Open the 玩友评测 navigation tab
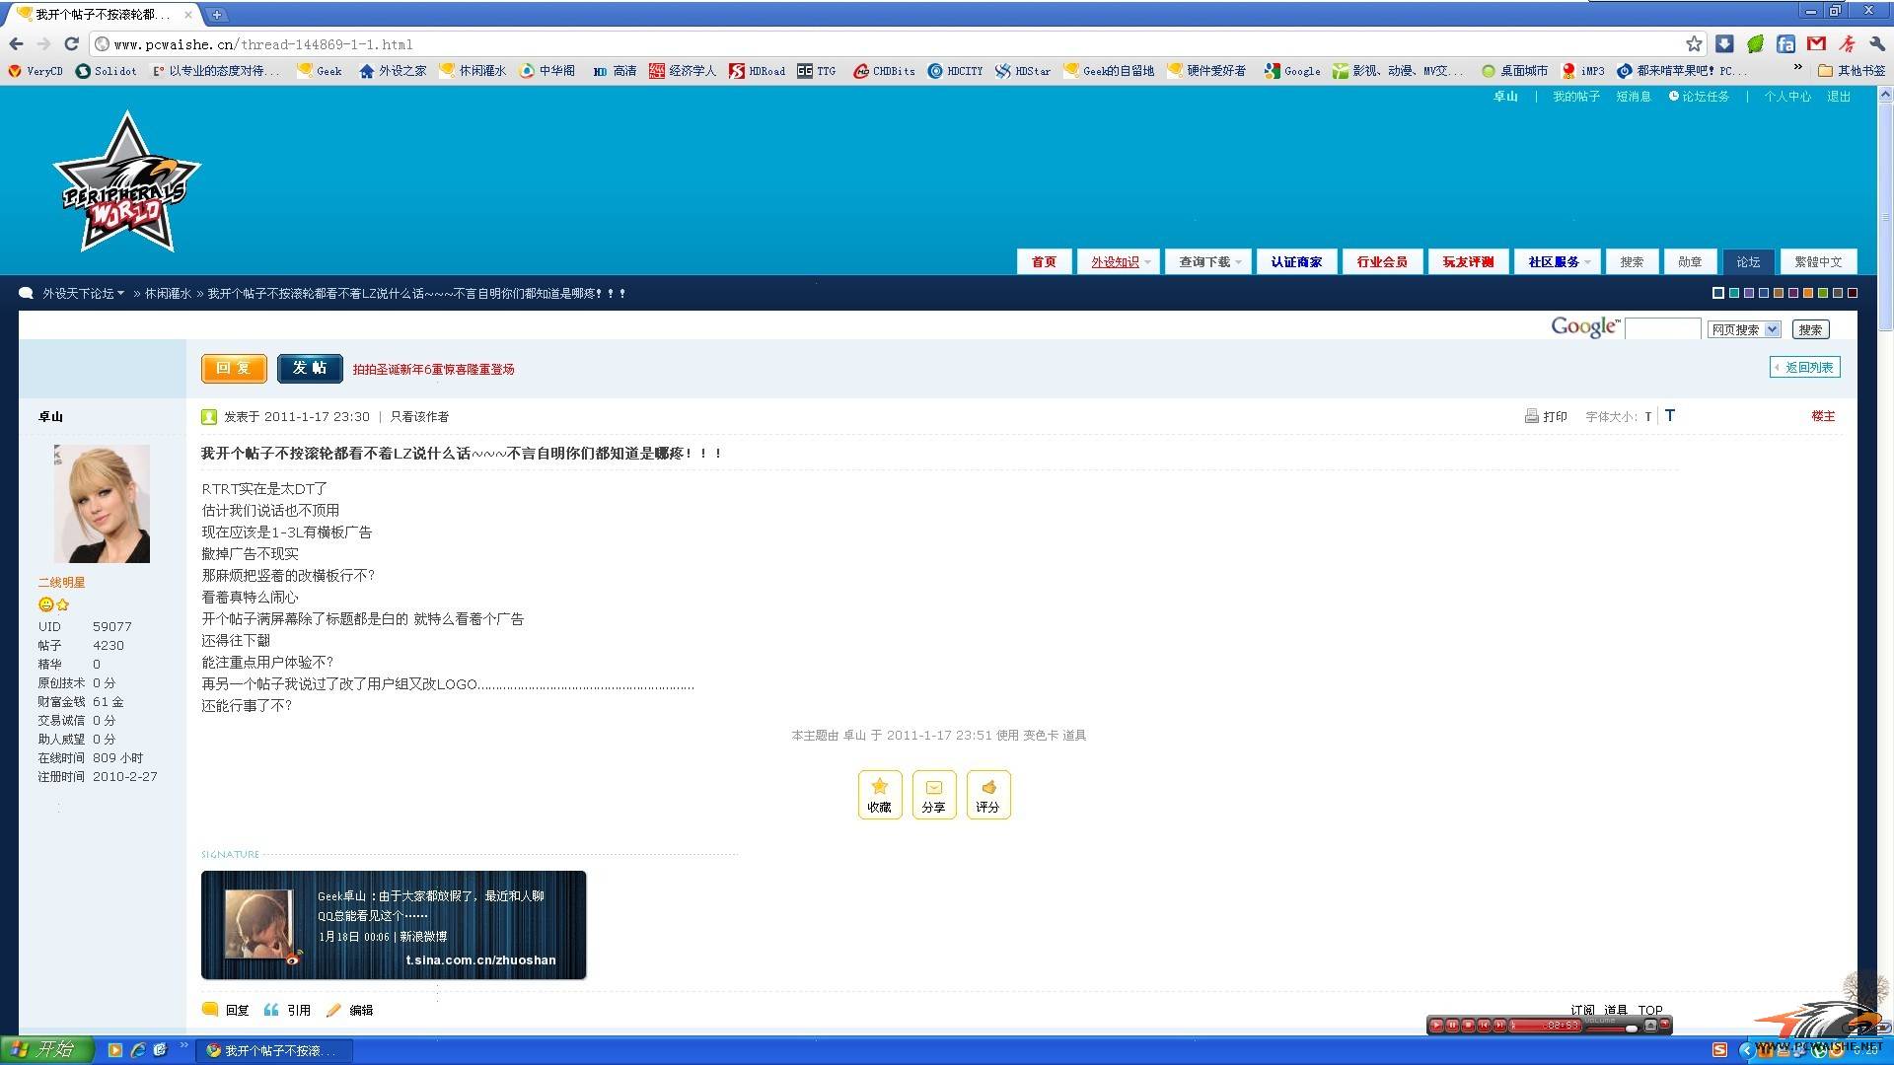1894x1065 pixels. click(1467, 262)
